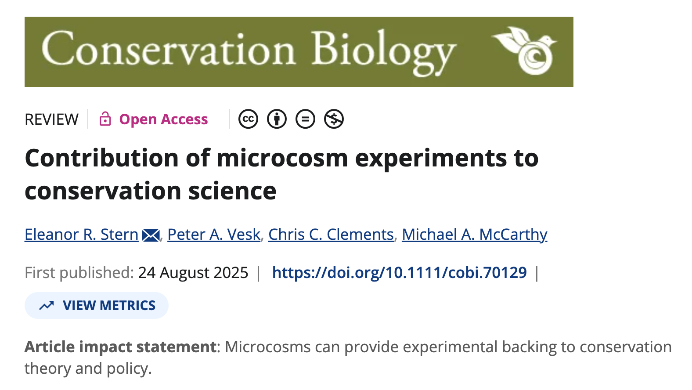Click the REVIEW article type label
692x390 pixels.
(52, 119)
